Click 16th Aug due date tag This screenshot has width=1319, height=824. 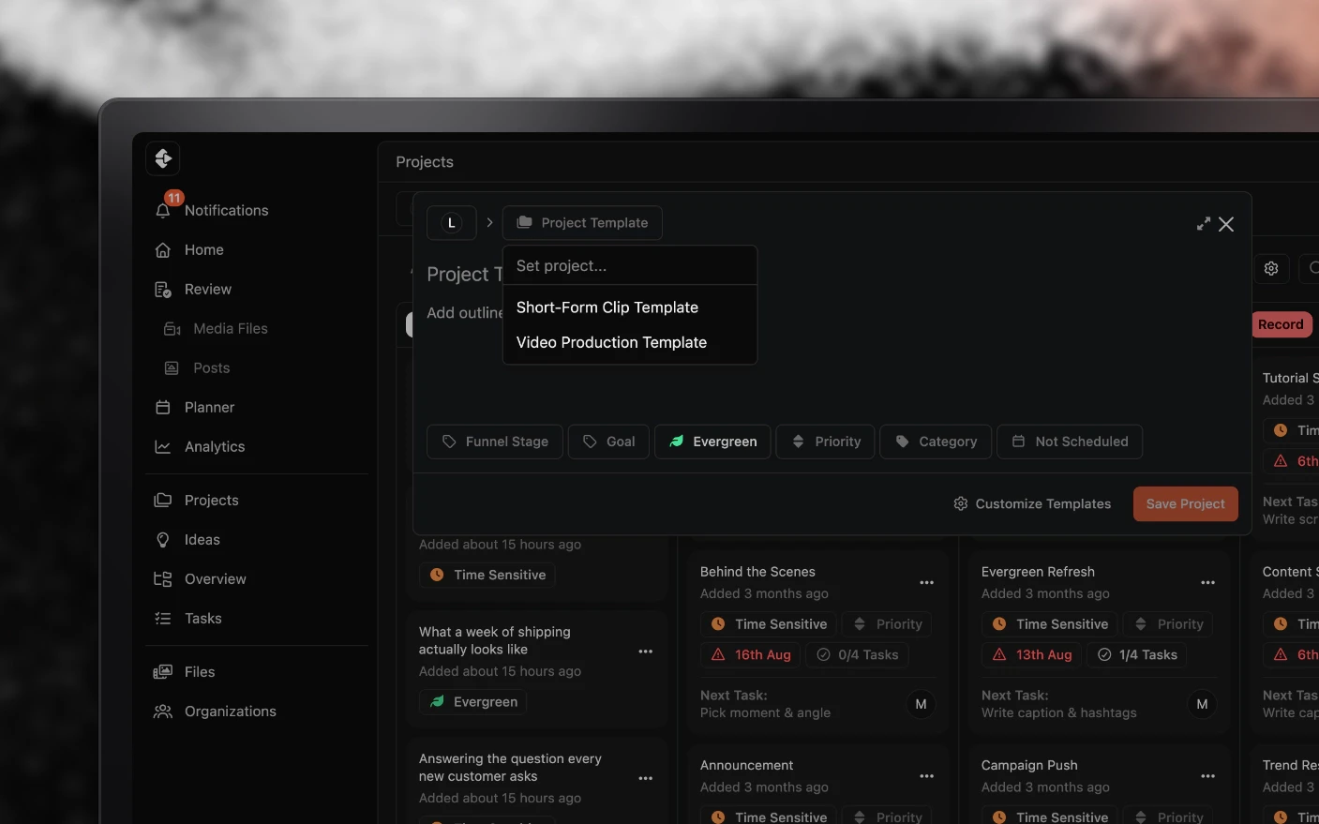coord(750,655)
